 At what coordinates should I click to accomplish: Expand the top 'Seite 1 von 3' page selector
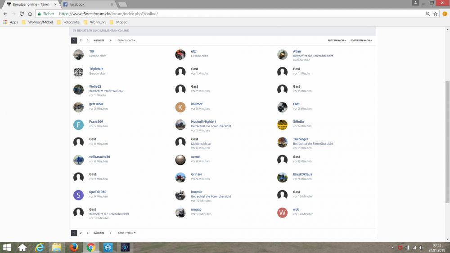click(x=126, y=40)
